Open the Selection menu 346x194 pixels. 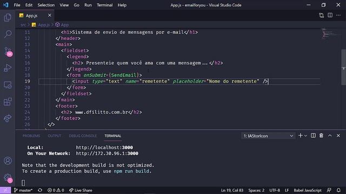click(46, 5)
